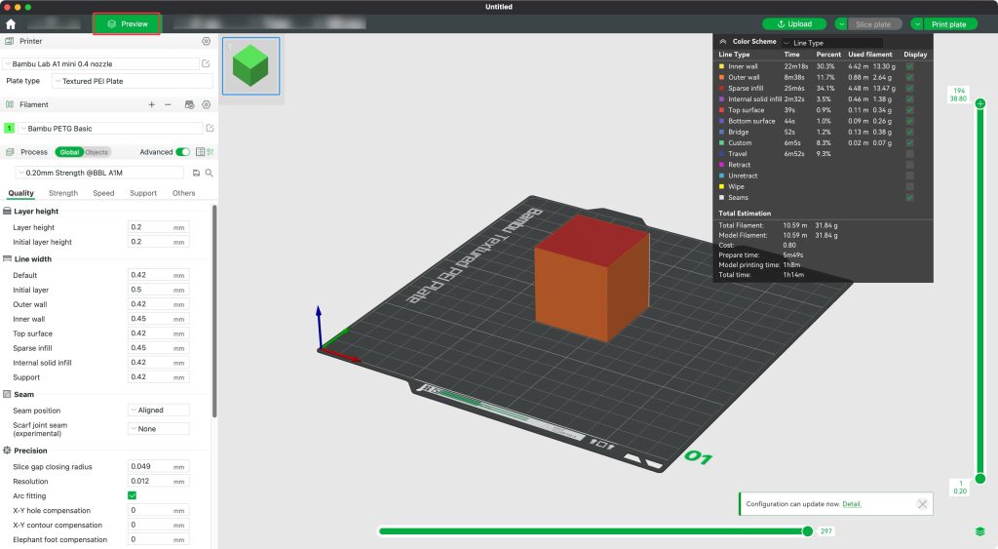
Task: Expand the Color Scheme Line Type dropdown
Action: (831, 43)
